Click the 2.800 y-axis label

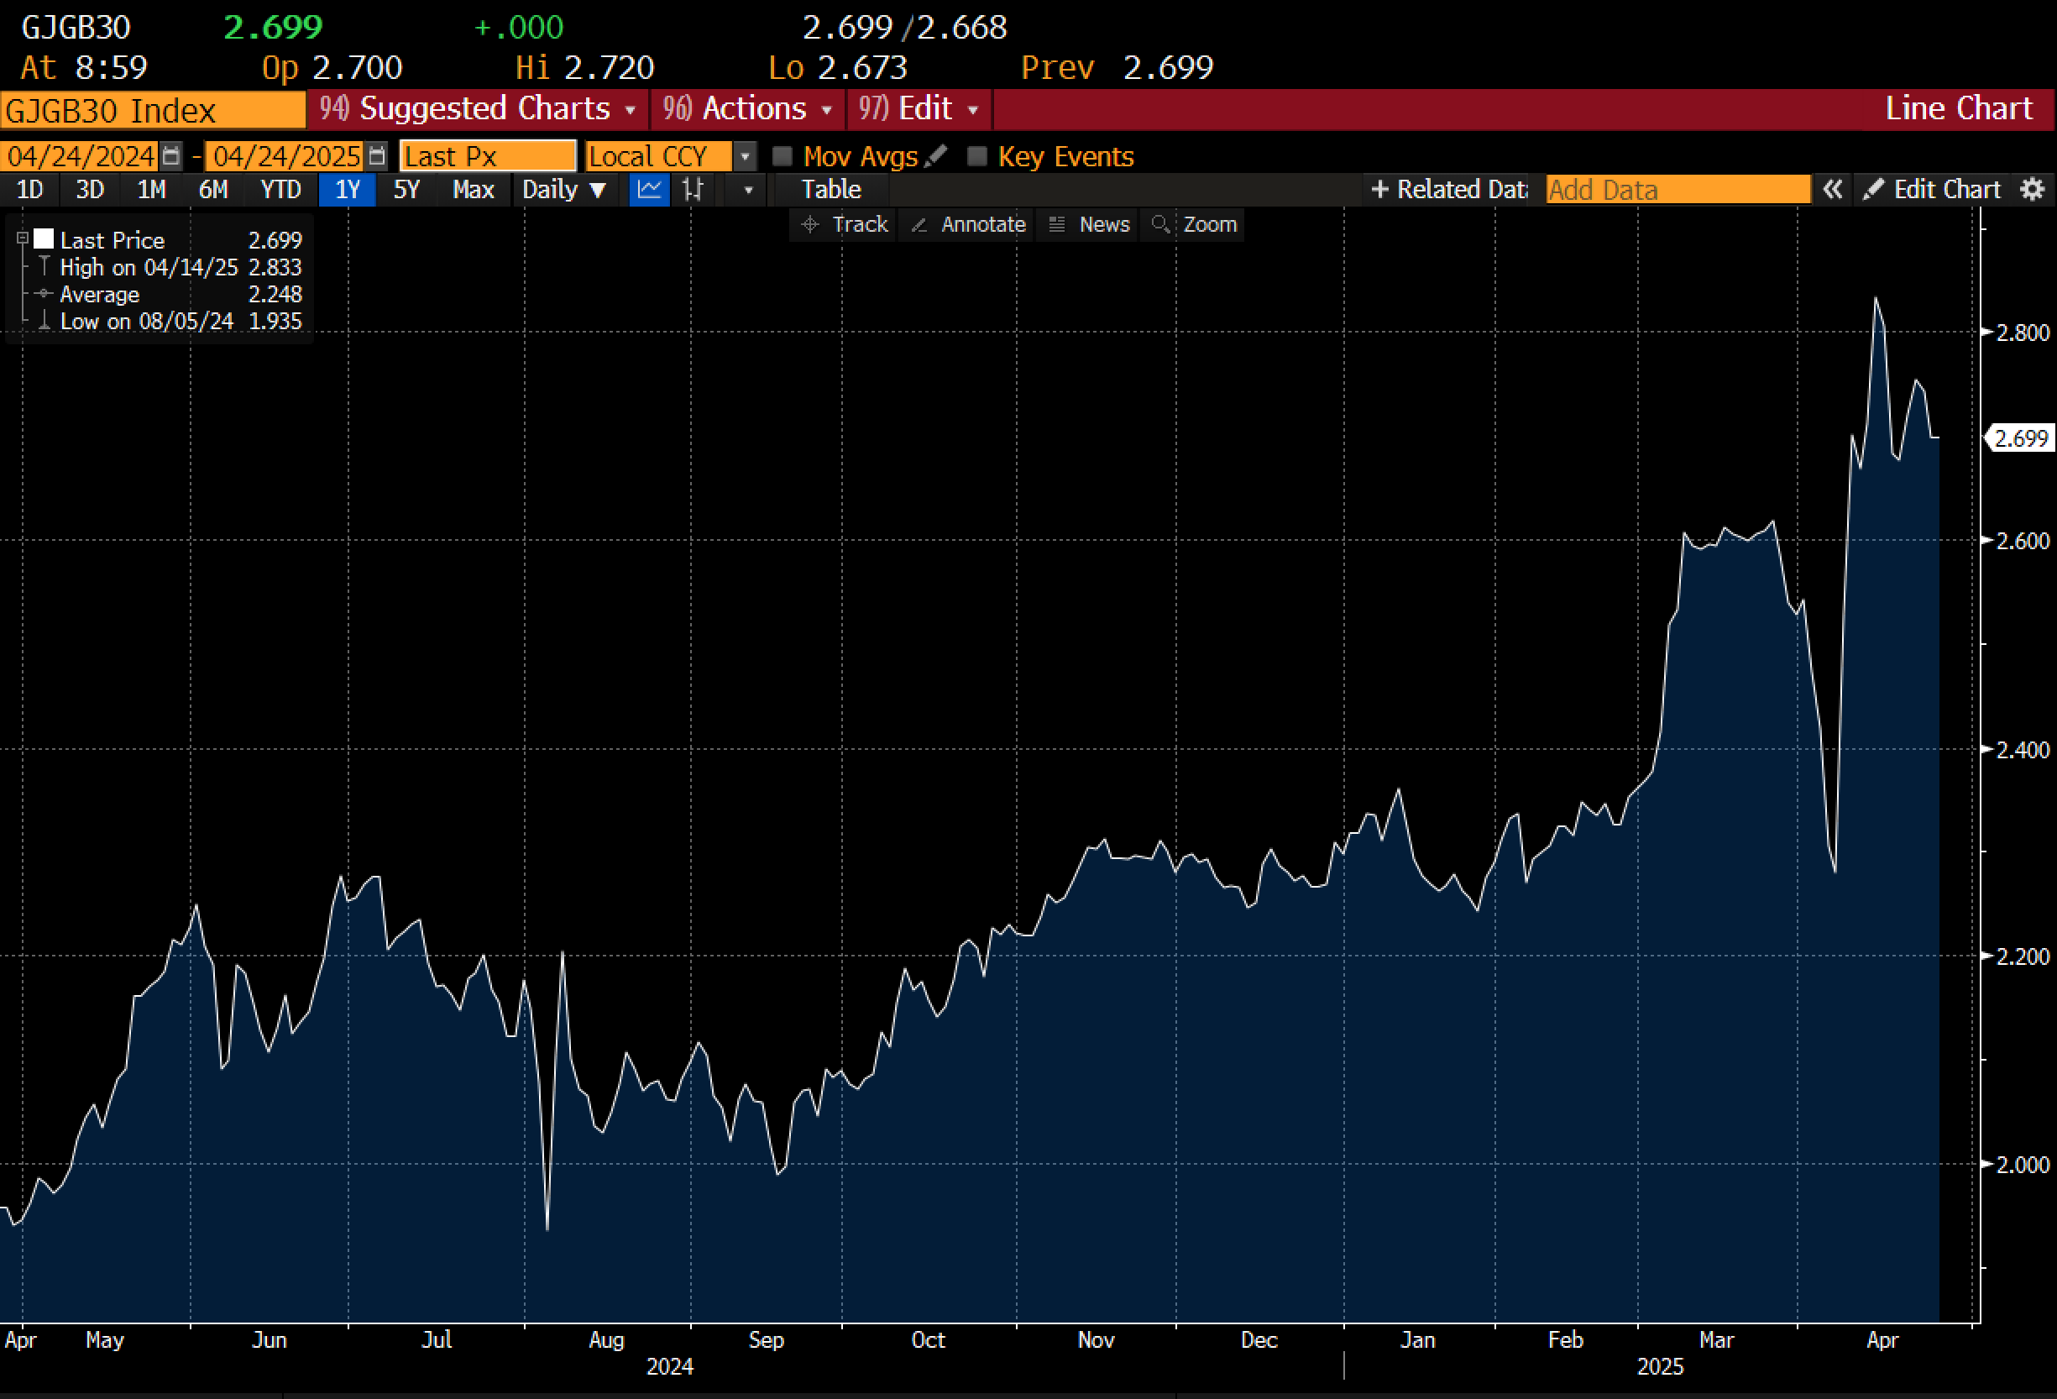coord(2023,333)
